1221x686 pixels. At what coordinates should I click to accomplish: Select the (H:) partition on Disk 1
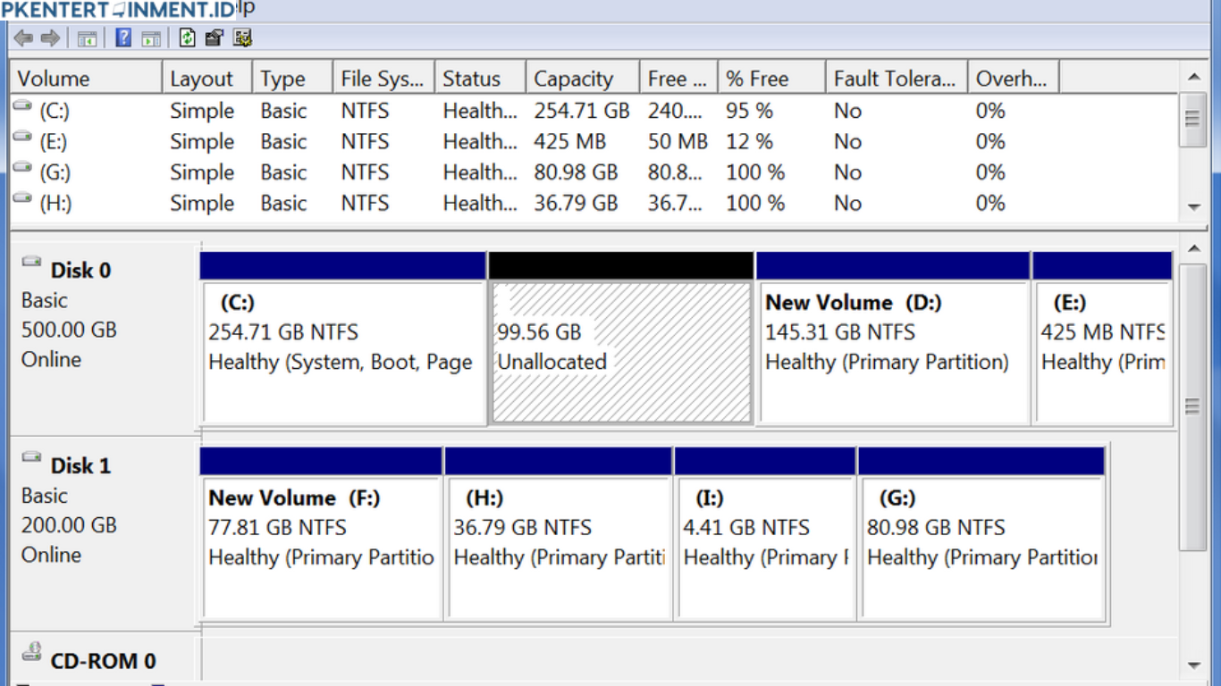559,536
